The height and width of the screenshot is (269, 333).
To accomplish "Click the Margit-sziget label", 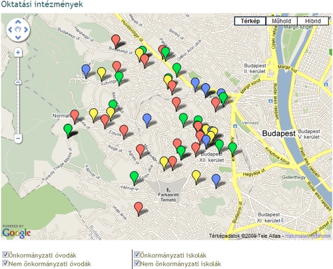I will pos(298,27).
